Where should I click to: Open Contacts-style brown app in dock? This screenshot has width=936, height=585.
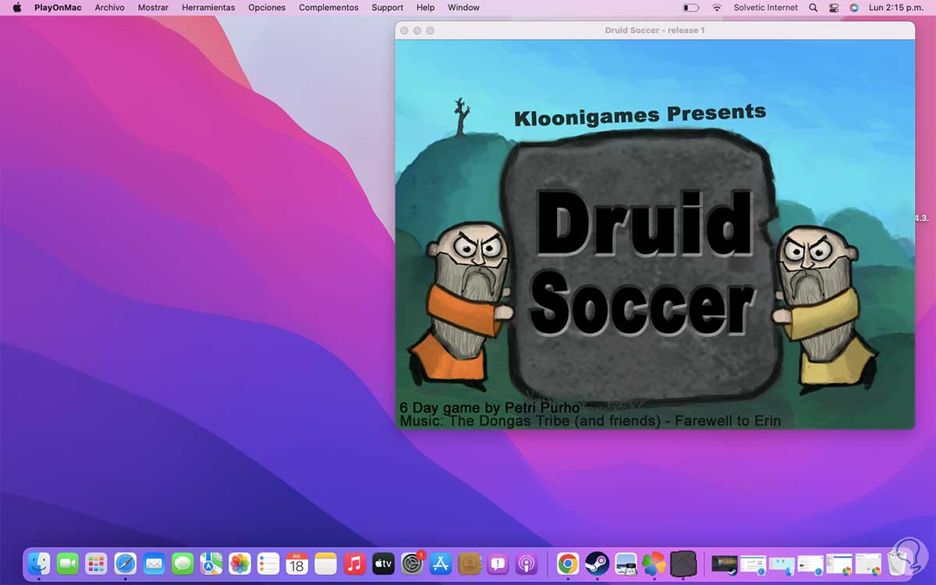469,563
